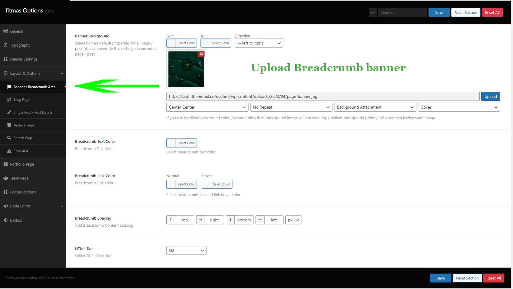The width and height of the screenshot is (513, 289).
Task: Click the banner image URL field
Action: tap(323, 97)
